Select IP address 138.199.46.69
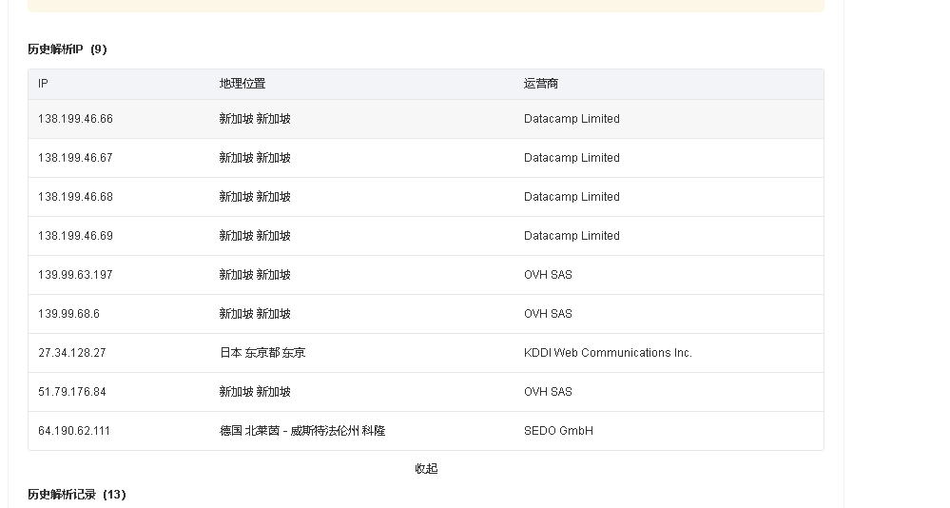 (x=75, y=236)
